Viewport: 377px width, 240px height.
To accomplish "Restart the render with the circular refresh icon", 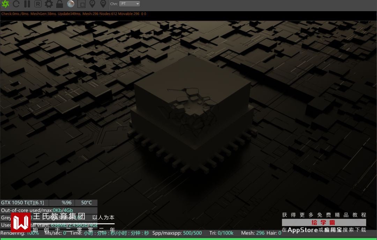I will point(16,3).
